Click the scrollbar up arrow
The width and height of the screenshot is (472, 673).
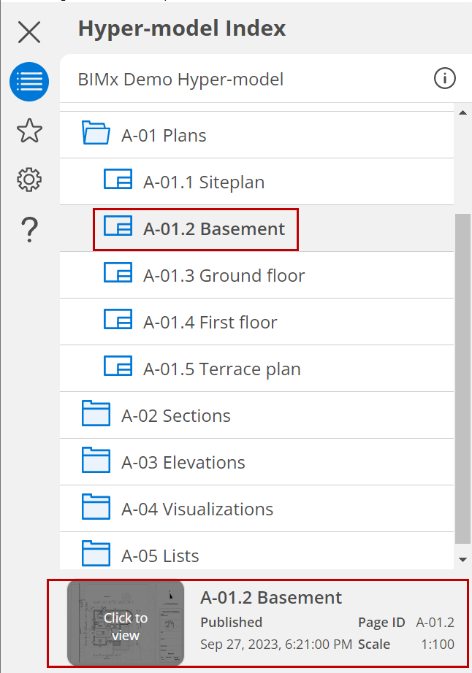[462, 113]
